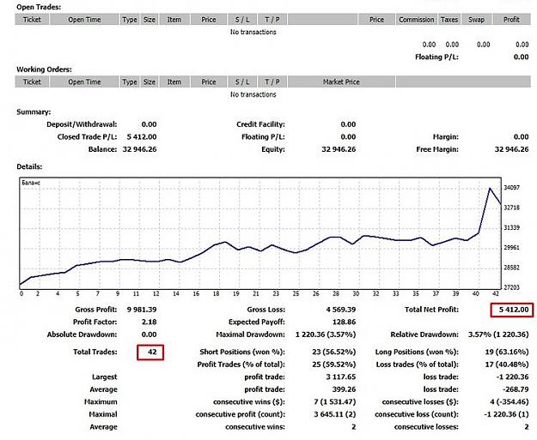Select the Absolute Drawdown label
537x440 pixels.
(82, 335)
